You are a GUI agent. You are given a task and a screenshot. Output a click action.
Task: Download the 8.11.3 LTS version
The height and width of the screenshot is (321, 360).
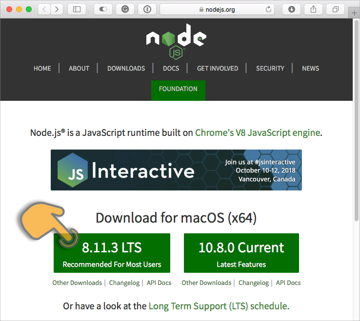click(x=112, y=253)
